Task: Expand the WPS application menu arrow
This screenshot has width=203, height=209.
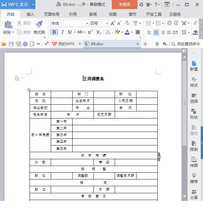Action: (x=33, y=4)
